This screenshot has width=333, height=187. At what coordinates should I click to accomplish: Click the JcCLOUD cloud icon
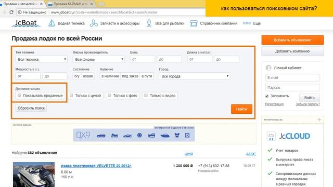(271, 136)
